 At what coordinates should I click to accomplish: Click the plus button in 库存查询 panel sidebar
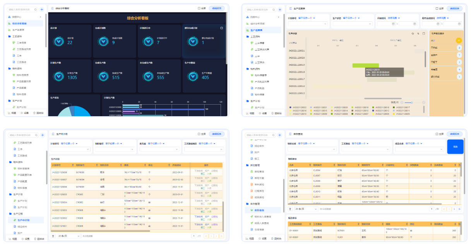pyautogui.click(x=280, y=135)
